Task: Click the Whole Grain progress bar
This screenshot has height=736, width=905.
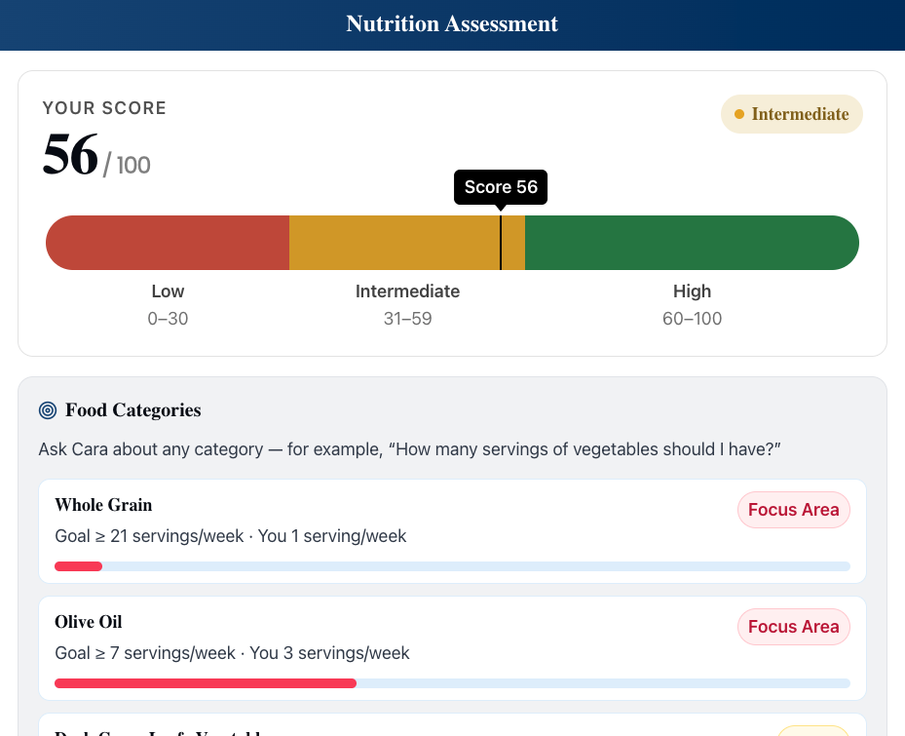Action: (x=452, y=566)
